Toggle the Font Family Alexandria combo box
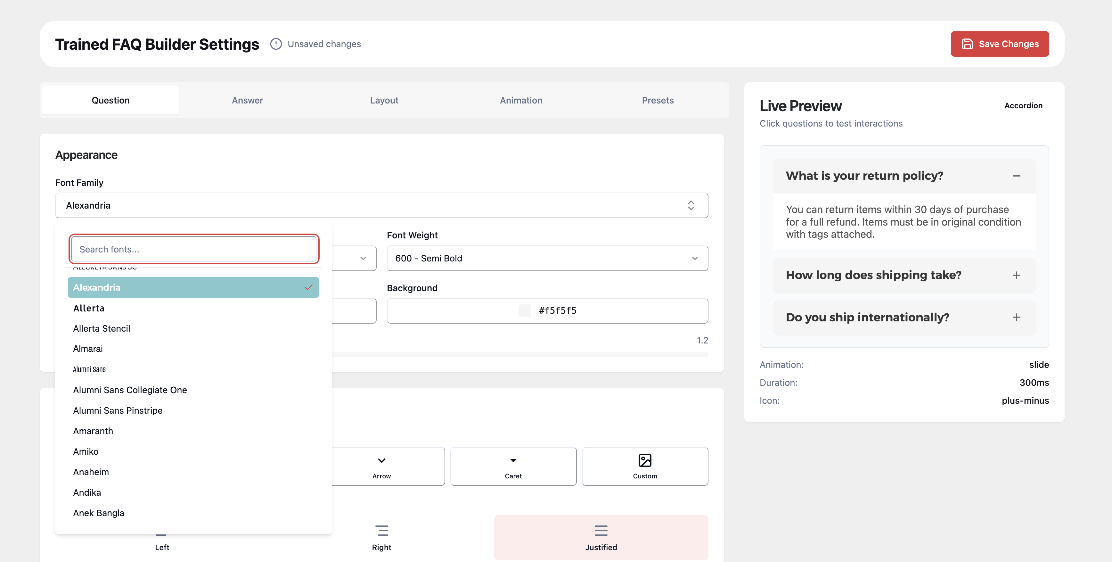Viewport: 1112px width, 562px height. 381,206
